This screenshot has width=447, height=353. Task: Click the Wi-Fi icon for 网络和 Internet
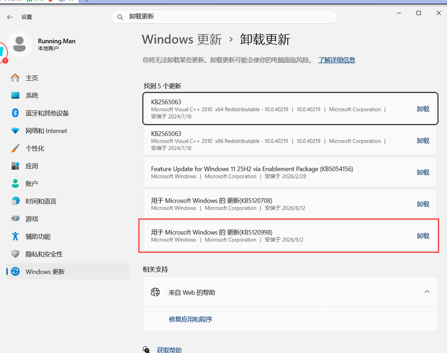[15, 131]
